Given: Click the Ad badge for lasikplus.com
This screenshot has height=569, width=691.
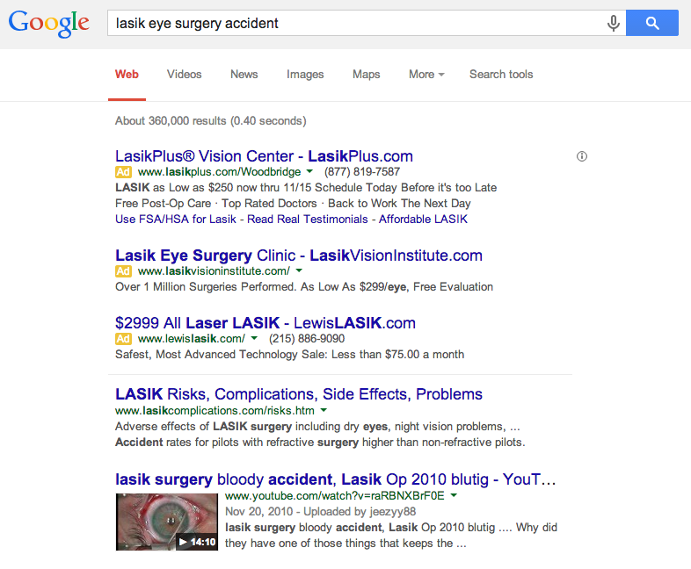Looking at the screenshot, I should 123,171.
